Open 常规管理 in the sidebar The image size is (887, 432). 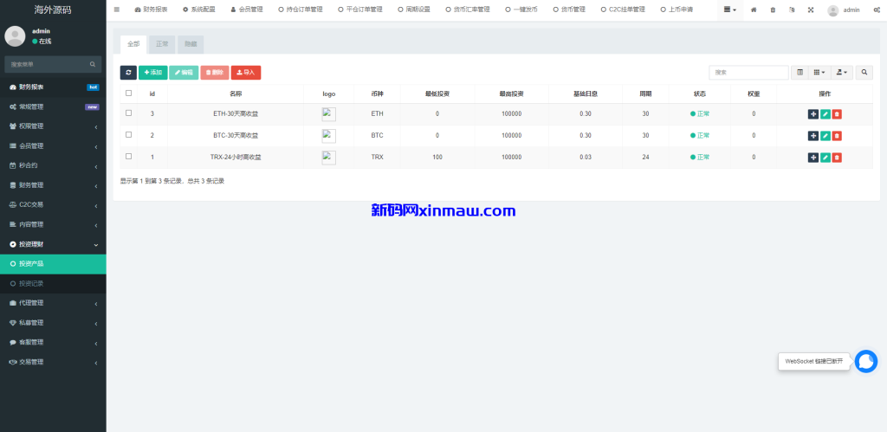coord(53,106)
